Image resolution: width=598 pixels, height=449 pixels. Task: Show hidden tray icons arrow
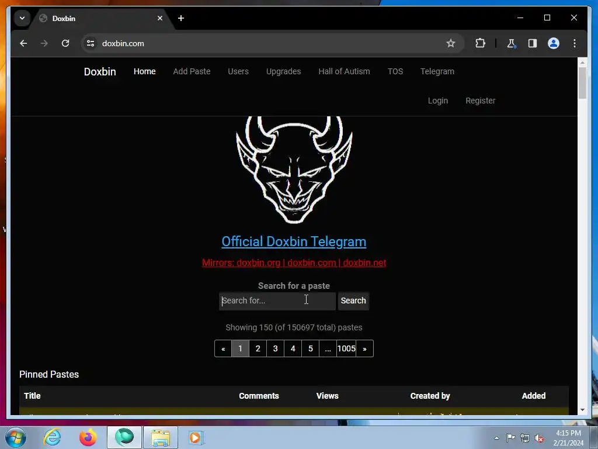[496, 438]
